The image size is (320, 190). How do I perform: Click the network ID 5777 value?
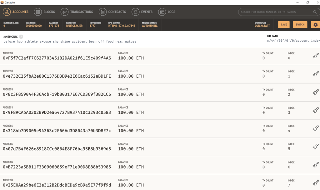[x=92, y=26]
